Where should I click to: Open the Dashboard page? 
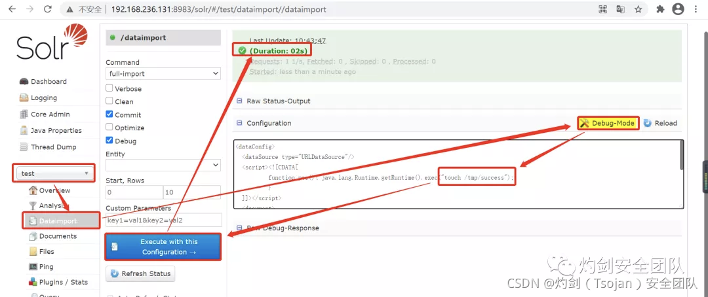point(49,82)
